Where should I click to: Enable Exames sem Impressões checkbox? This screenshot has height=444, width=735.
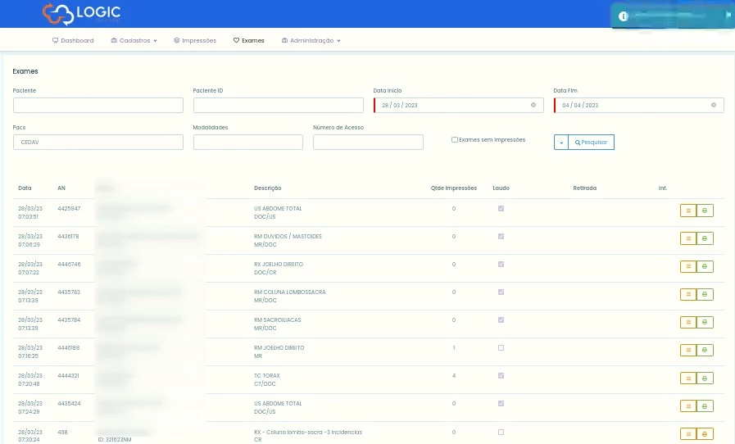click(455, 140)
